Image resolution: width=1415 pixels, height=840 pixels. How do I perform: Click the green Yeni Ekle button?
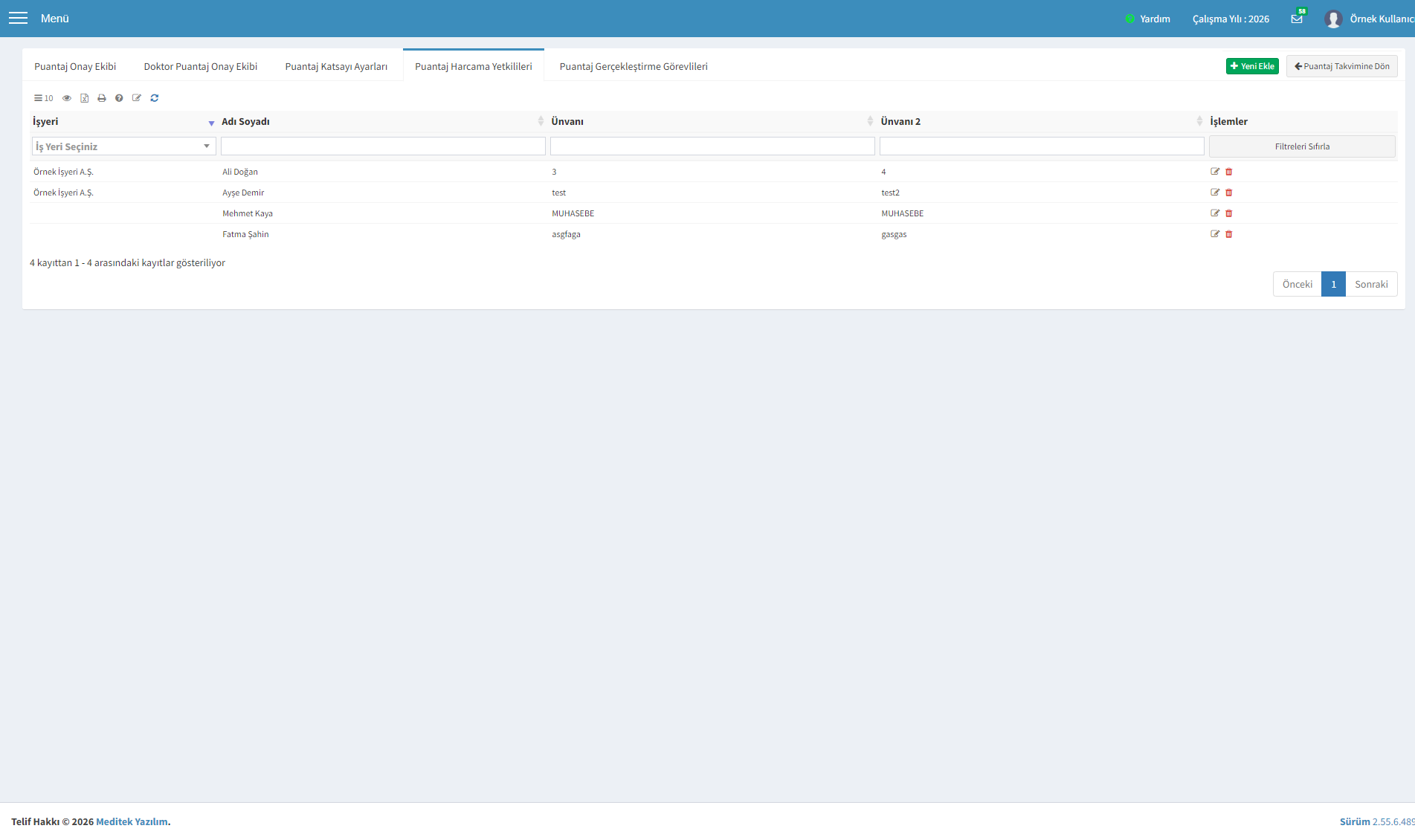click(1252, 66)
